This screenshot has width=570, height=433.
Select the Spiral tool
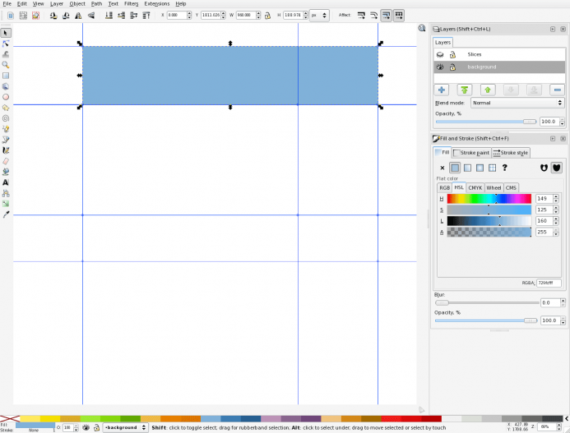coord(6,118)
